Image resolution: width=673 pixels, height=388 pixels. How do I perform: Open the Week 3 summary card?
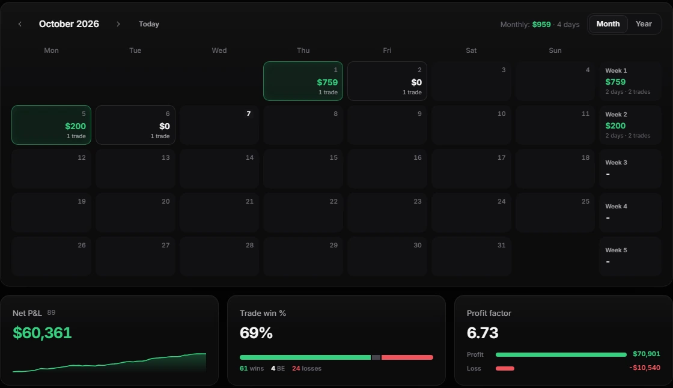[x=630, y=169]
